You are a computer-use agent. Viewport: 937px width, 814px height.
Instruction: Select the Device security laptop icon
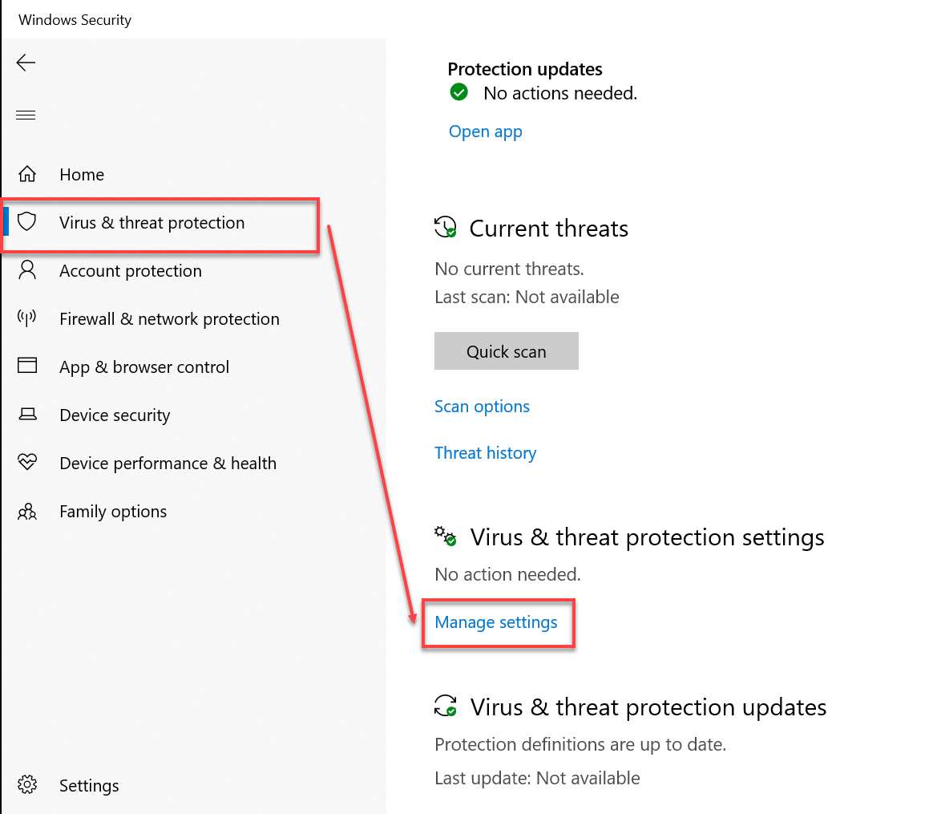coord(27,415)
